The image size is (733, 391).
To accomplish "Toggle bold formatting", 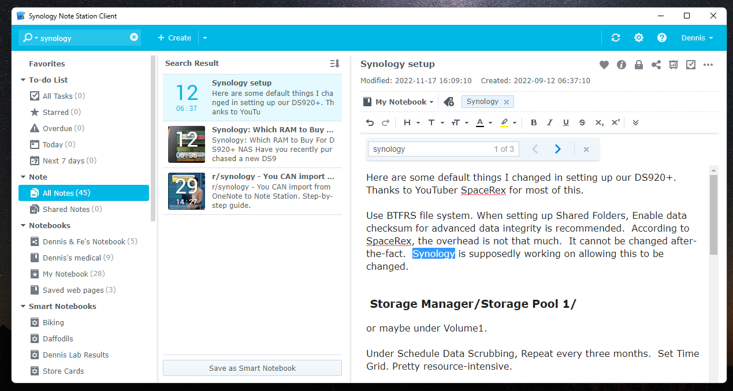I will [x=534, y=122].
